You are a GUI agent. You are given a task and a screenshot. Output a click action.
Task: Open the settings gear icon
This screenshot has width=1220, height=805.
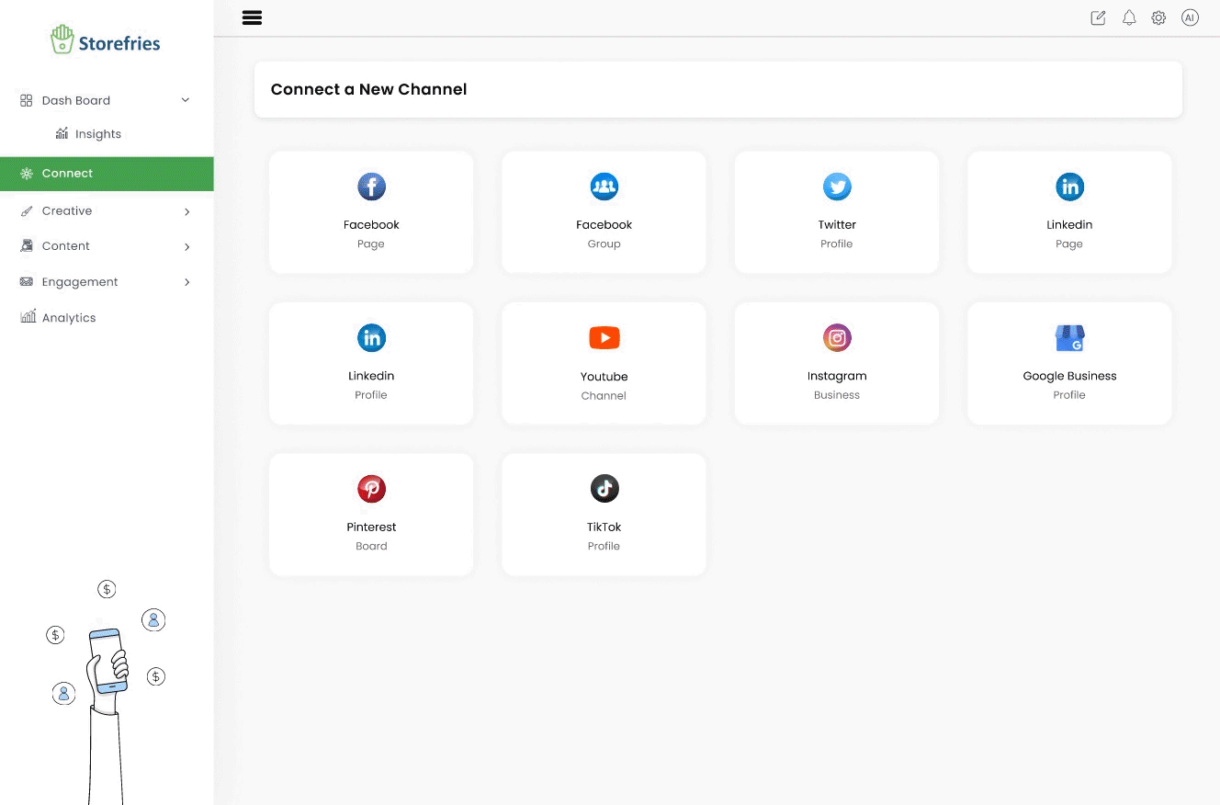pyautogui.click(x=1158, y=17)
